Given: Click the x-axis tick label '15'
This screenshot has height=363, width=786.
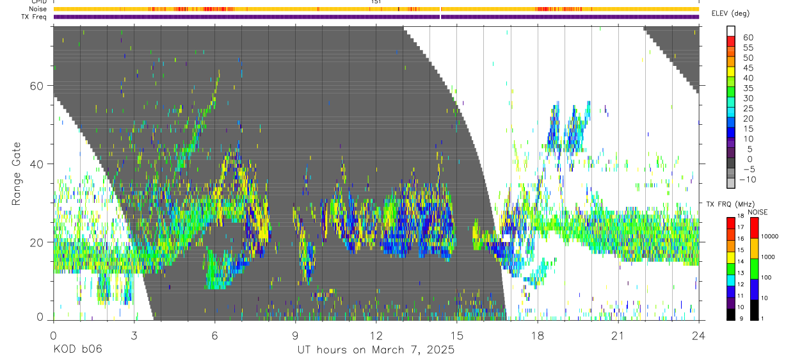Looking at the screenshot, I should (457, 335).
